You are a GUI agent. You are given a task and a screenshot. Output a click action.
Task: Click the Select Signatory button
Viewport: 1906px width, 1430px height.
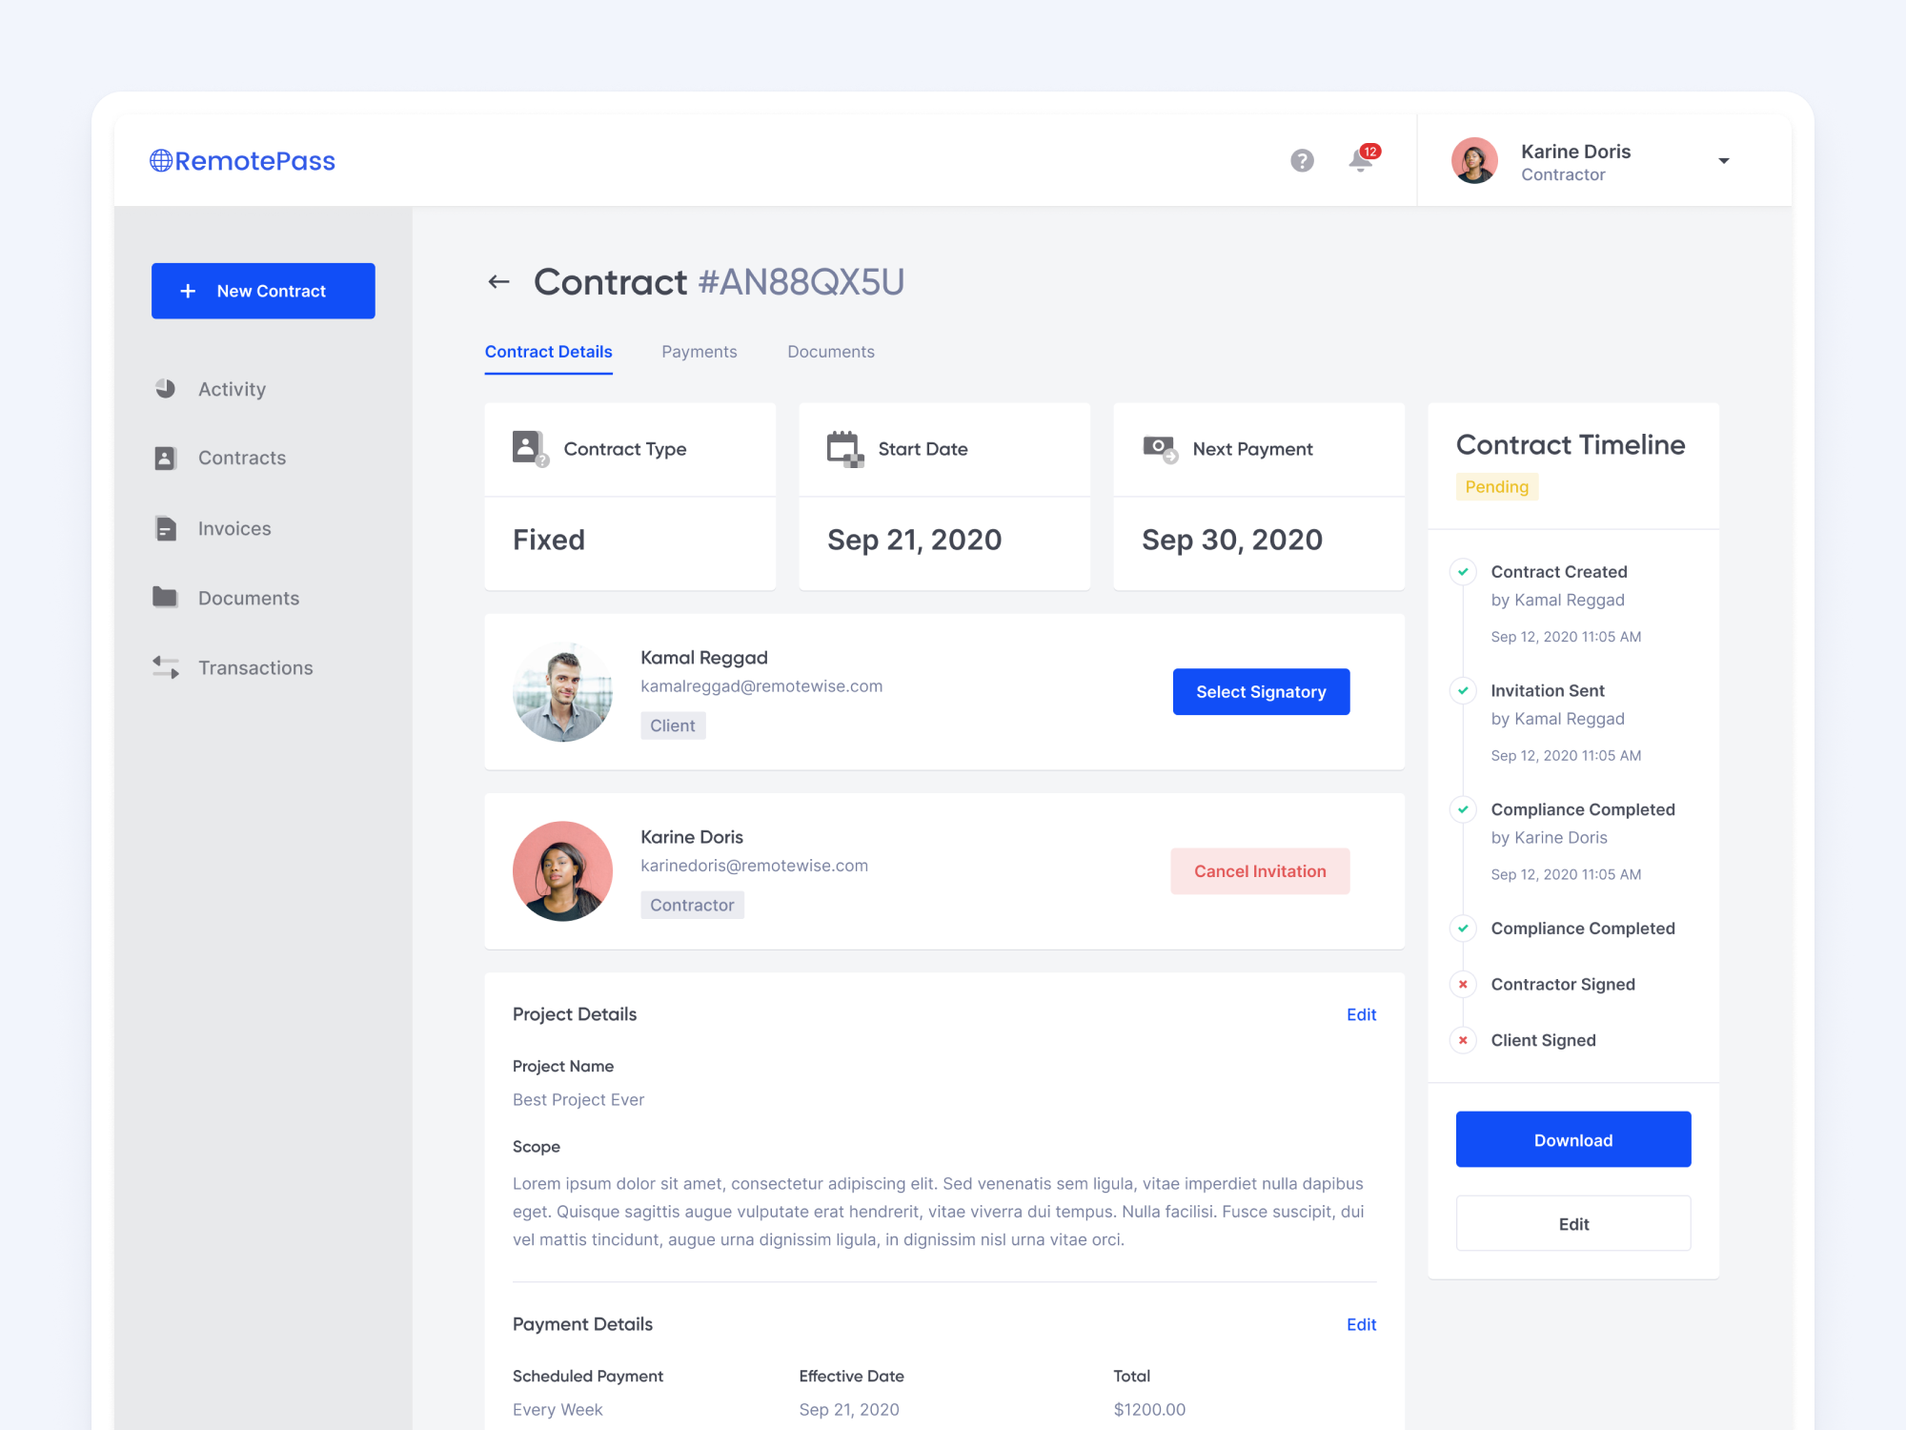pyautogui.click(x=1260, y=692)
